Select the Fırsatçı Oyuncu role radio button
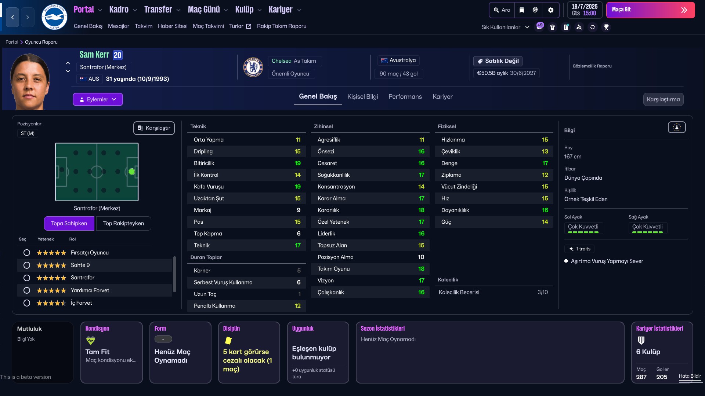The width and height of the screenshot is (705, 396). 27,253
